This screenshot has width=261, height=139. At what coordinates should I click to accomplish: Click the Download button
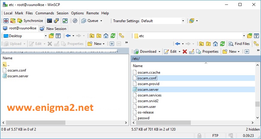tap(145, 52)
